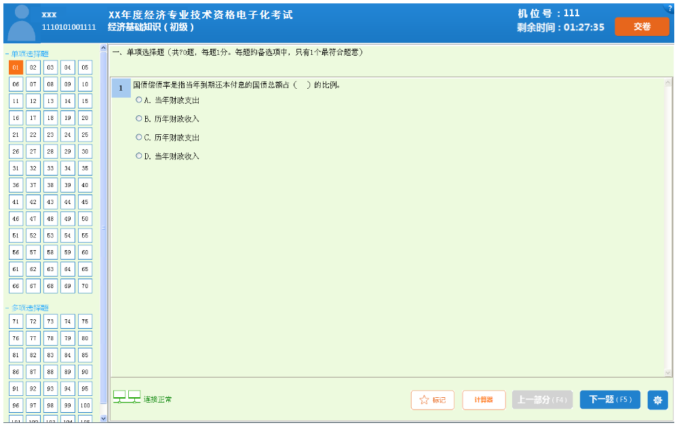
Task: Go to question 71 in multi-choice list
Action: point(16,321)
